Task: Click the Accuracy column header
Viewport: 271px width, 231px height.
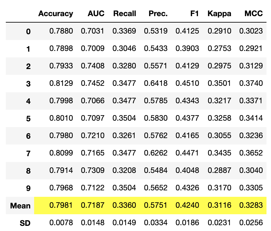Action: coord(56,14)
